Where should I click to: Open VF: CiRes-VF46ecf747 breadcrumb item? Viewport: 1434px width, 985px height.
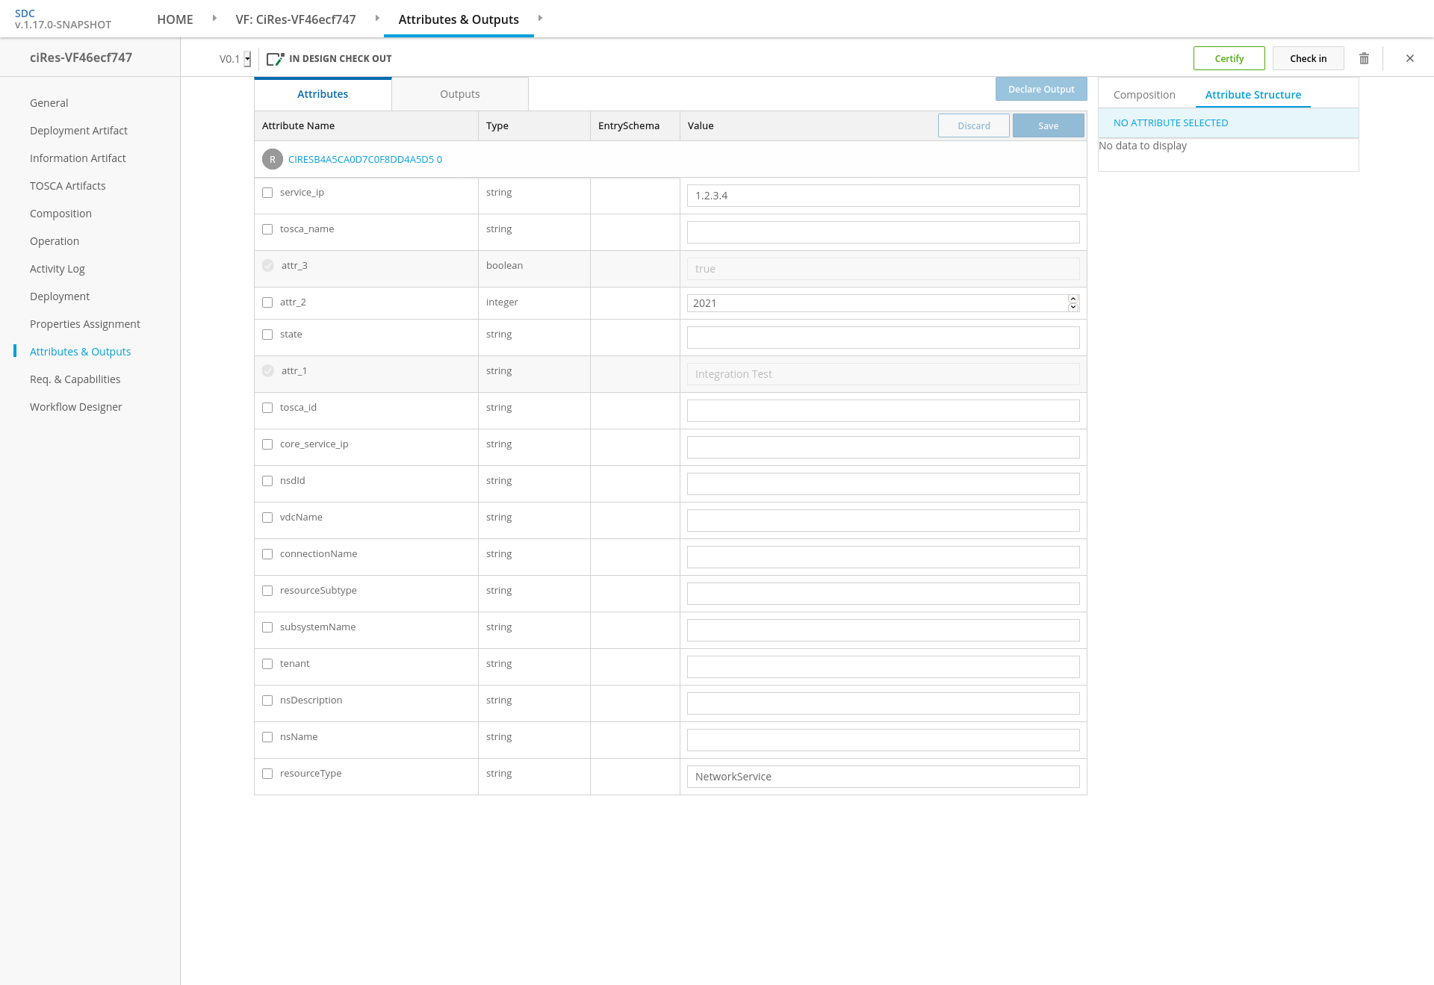pyautogui.click(x=296, y=19)
